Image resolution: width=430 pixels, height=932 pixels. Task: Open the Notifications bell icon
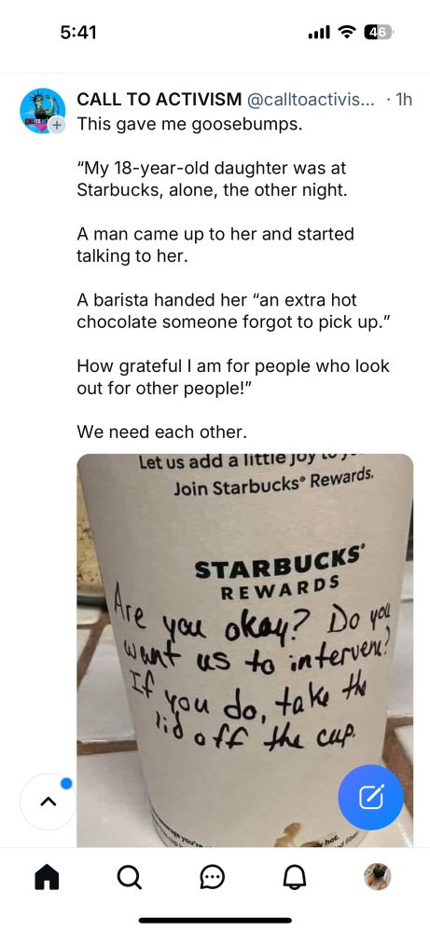(293, 877)
